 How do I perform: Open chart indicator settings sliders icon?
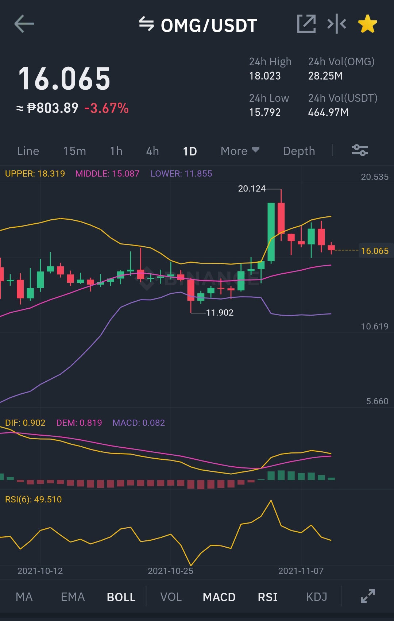pyautogui.click(x=360, y=150)
